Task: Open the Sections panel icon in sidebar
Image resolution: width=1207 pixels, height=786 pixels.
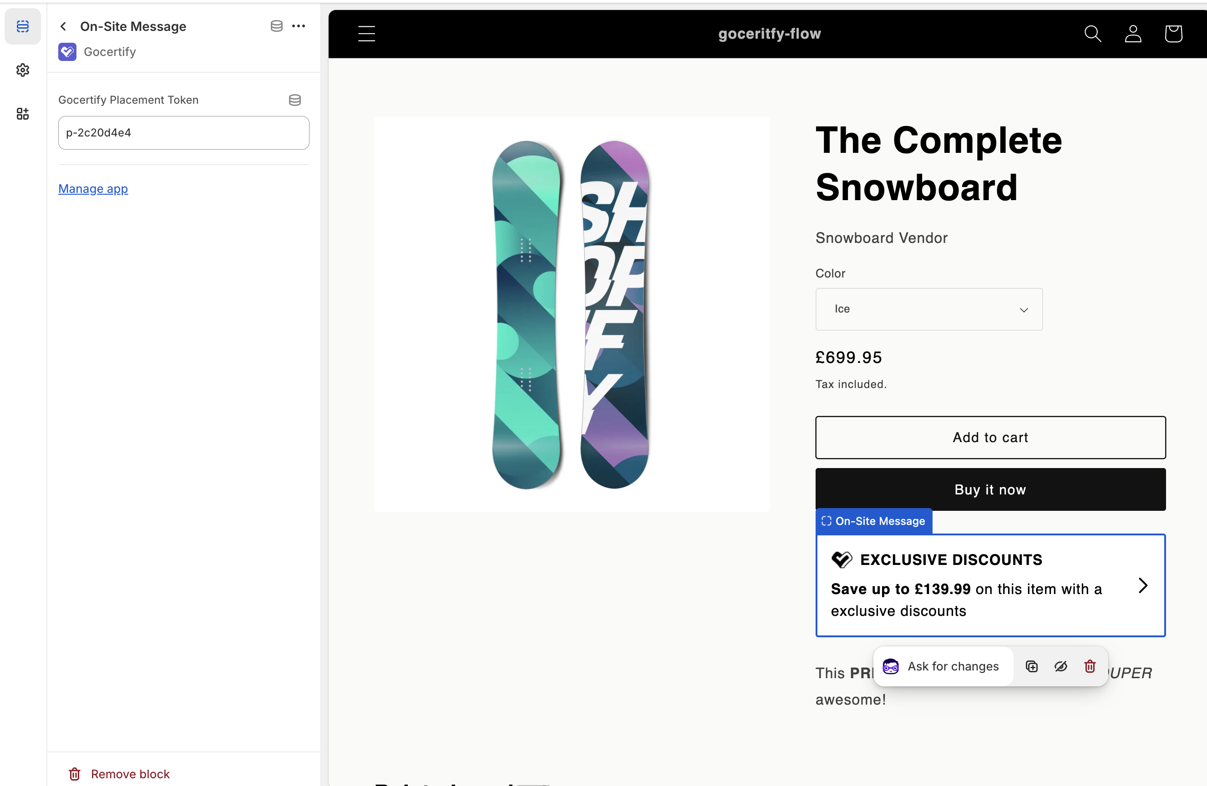Action: [x=23, y=26]
